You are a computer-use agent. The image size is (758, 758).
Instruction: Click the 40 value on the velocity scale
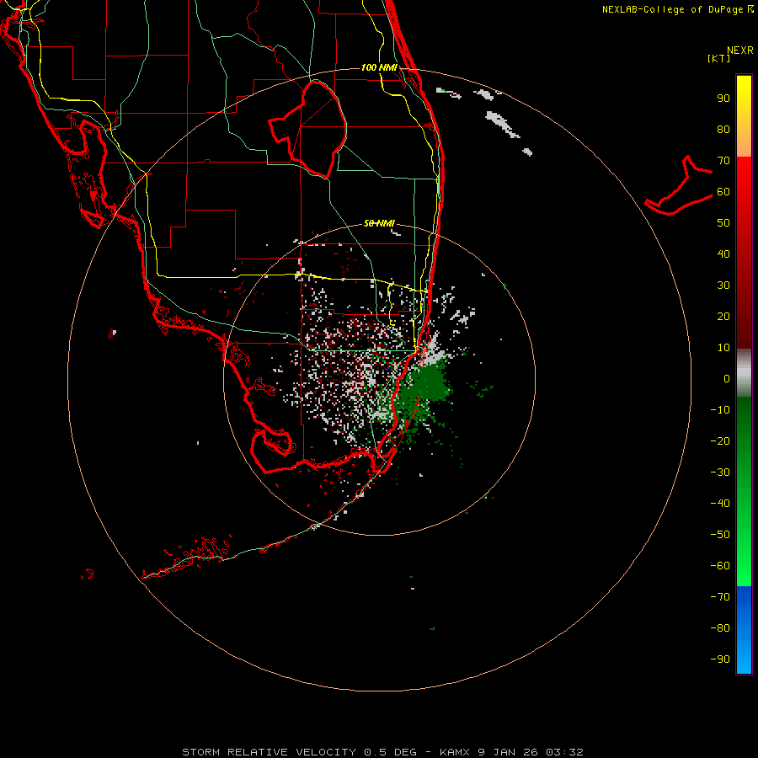(x=723, y=254)
